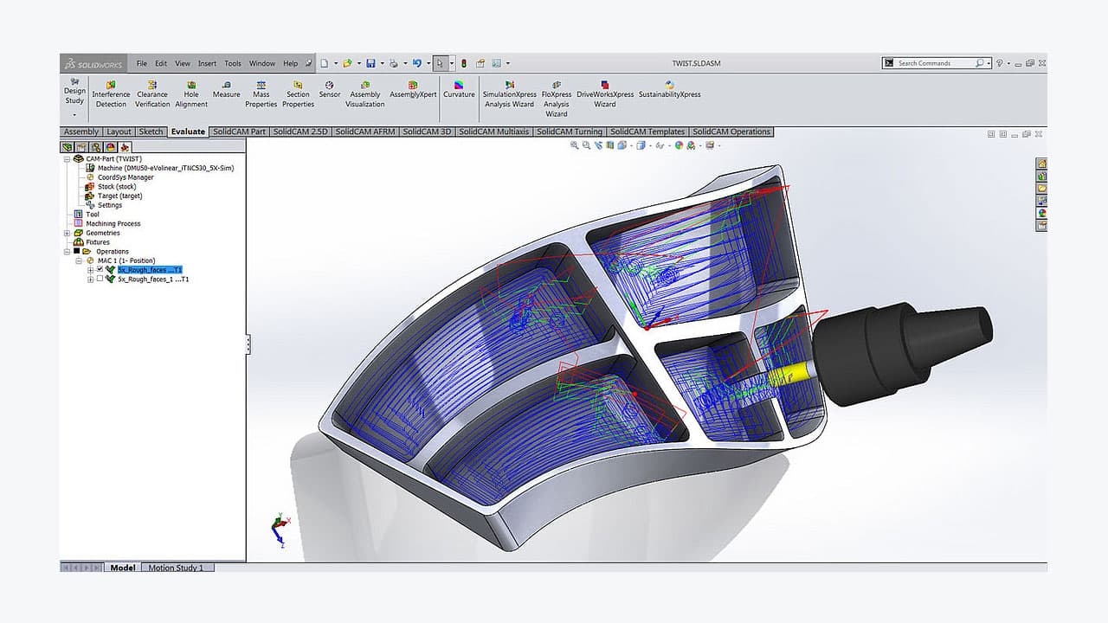The width and height of the screenshot is (1108, 623).
Task: Click the Search Commands field
Action: point(931,62)
